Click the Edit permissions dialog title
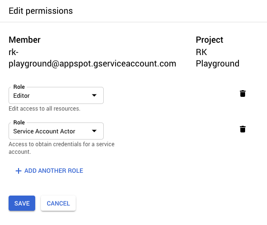This screenshot has width=267, height=225. (41, 11)
